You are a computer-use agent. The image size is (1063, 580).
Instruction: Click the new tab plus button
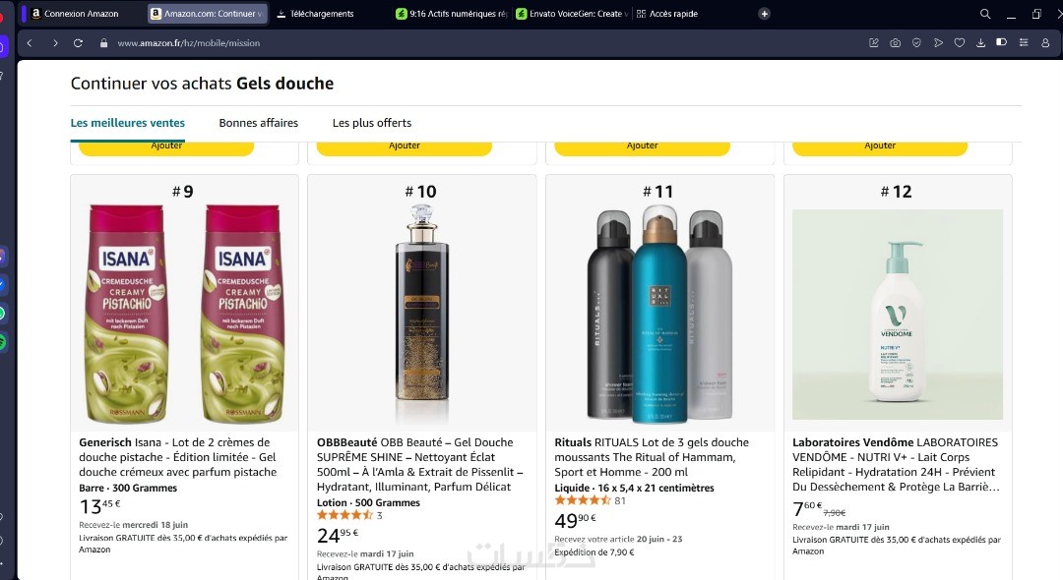pyautogui.click(x=765, y=14)
